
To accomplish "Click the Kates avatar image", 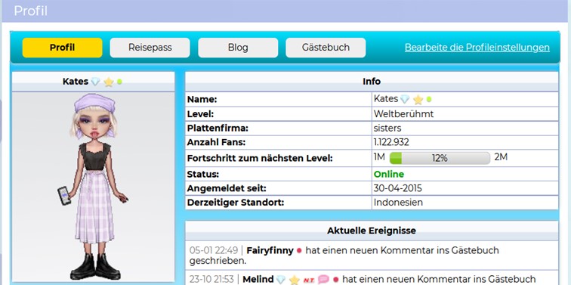I will [x=94, y=187].
